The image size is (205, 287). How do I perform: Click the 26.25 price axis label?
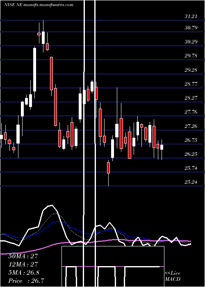pyautogui.click(x=191, y=154)
